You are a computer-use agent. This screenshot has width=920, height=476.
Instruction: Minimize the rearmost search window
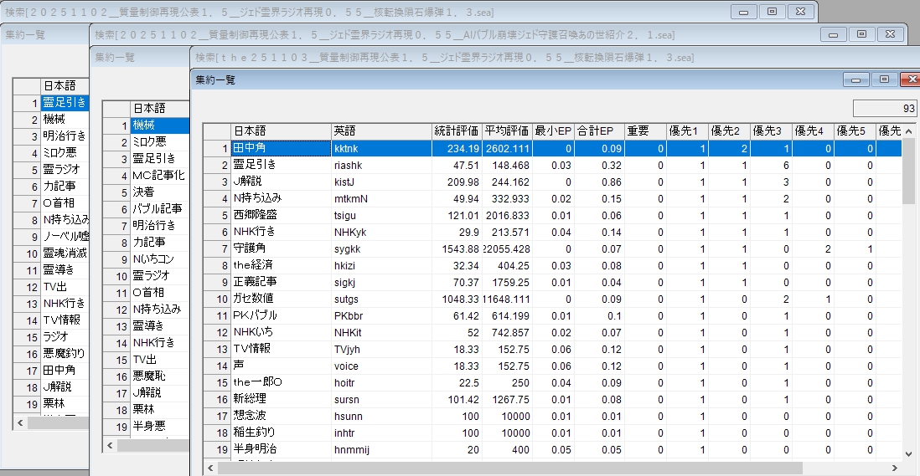[743, 12]
